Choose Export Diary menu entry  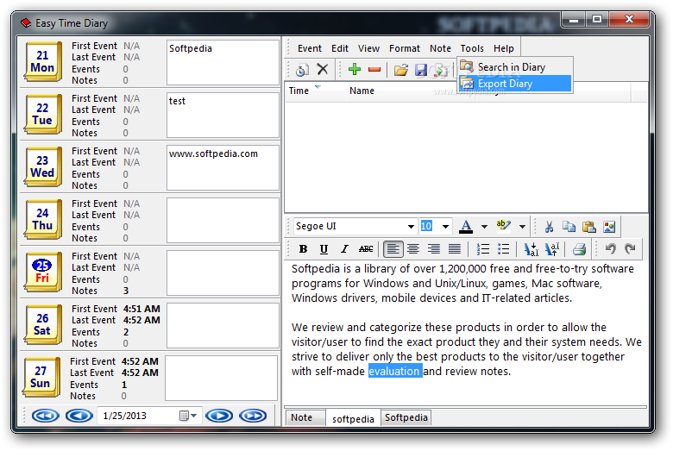coord(515,84)
